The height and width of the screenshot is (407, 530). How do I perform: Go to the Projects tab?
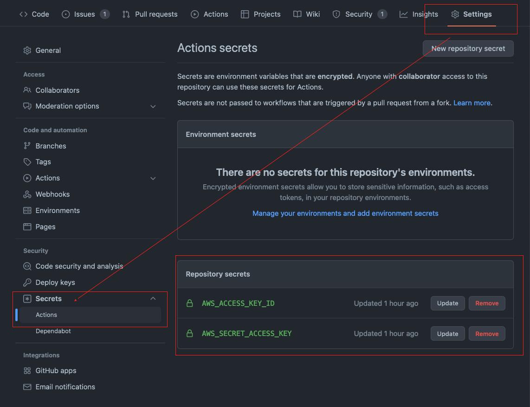(261, 14)
